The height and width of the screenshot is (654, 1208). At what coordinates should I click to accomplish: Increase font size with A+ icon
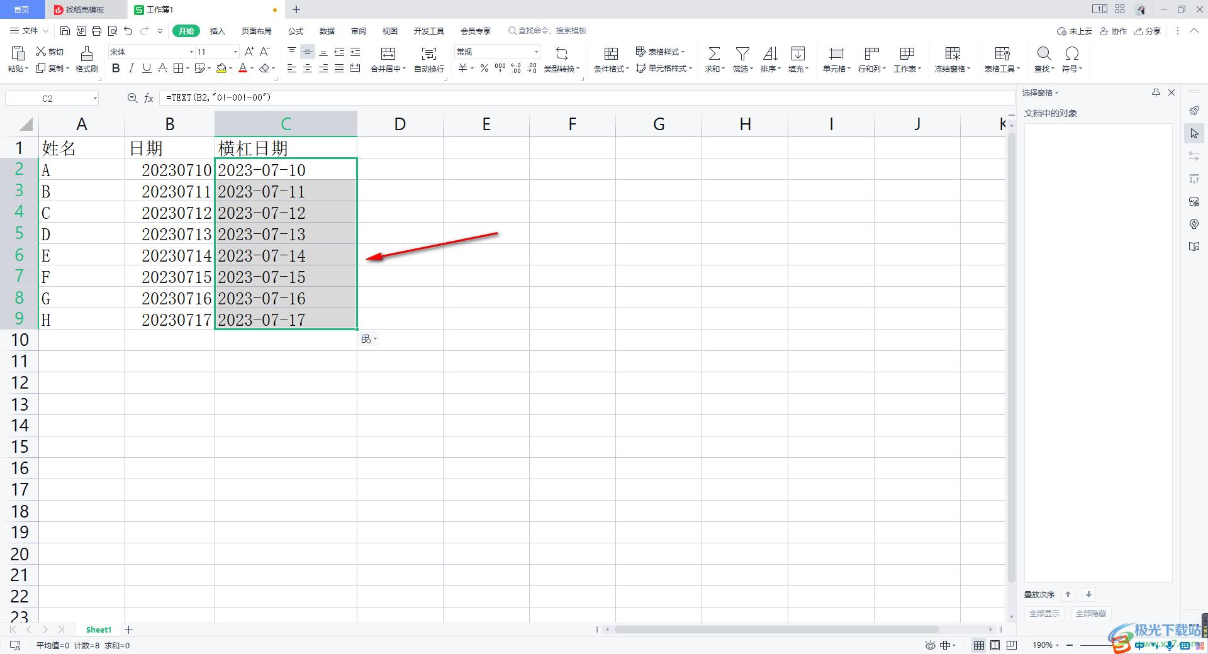pyautogui.click(x=249, y=52)
